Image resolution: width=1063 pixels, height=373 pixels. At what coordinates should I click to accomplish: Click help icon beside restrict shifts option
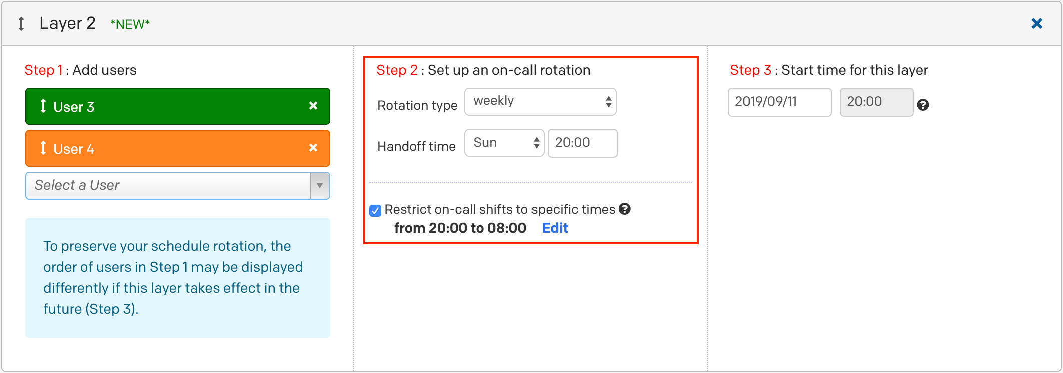pyautogui.click(x=625, y=209)
